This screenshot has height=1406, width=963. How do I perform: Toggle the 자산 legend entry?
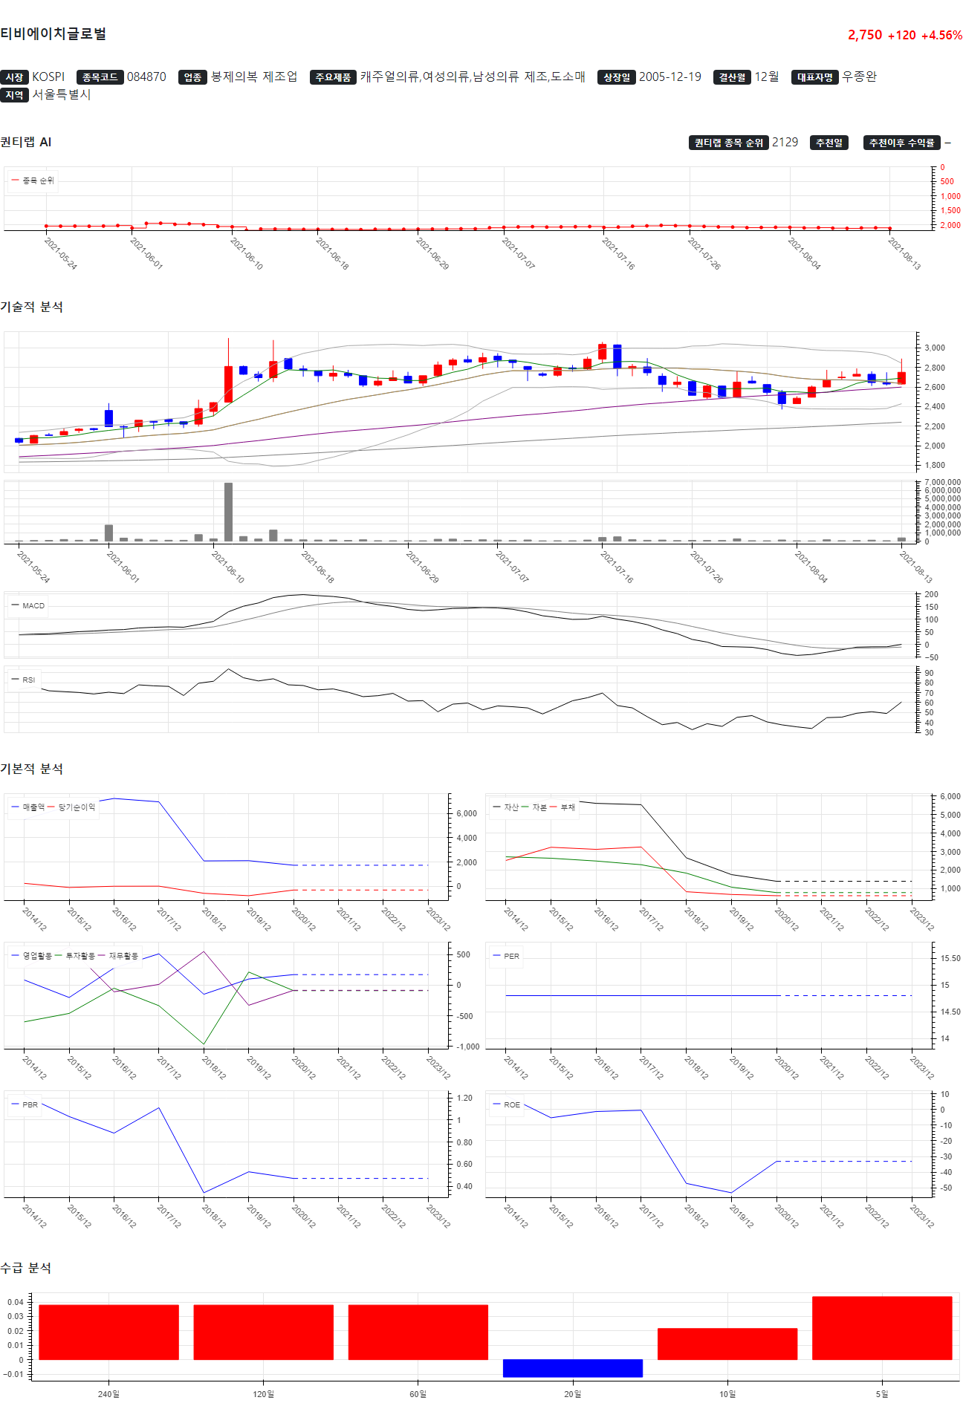coord(506,807)
